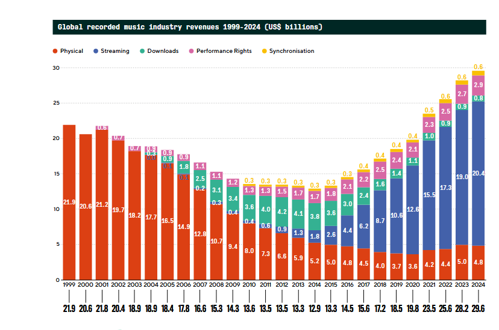Select the 12.9 total under 2014
The height and width of the screenshot is (330, 499).
(314, 308)
